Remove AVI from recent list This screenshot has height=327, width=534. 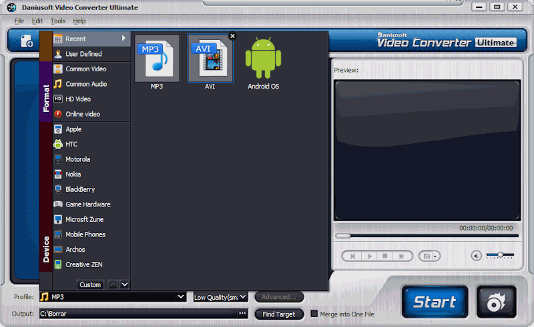coord(232,36)
